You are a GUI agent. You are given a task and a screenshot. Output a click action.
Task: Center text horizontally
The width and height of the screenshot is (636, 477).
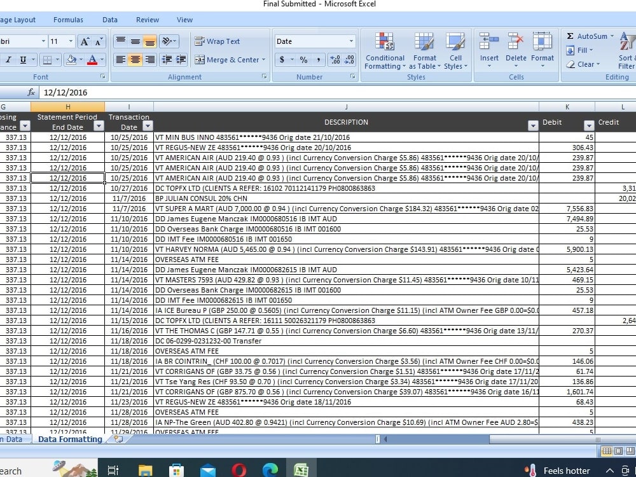click(135, 60)
